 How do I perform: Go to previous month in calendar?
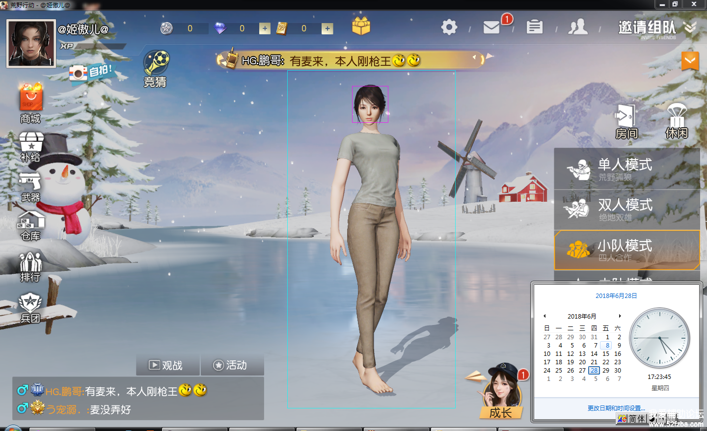coord(544,316)
